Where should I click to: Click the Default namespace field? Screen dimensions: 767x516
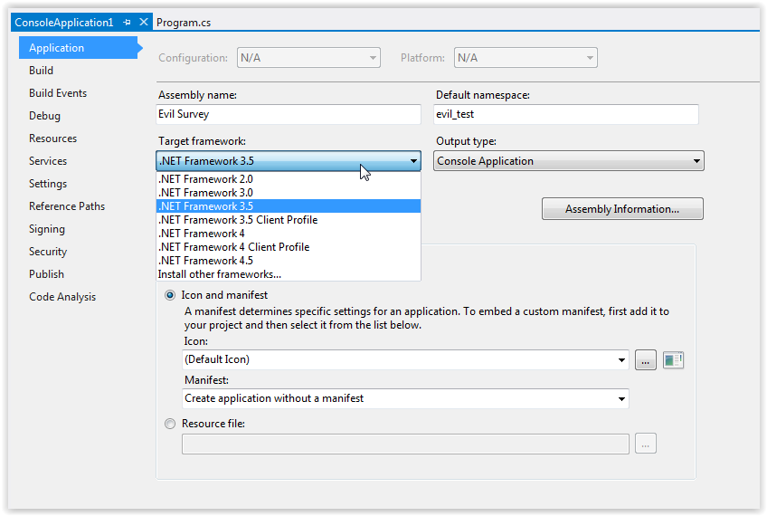(x=566, y=114)
